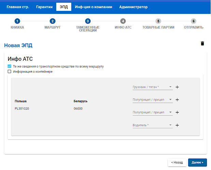
Task: Open the Гарантии menu tab
Action: click(x=44, y=7)
